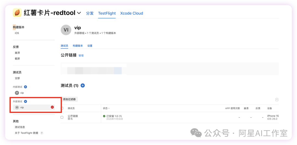Open 关于 TestFlight 数据 link
The width and height of the screenshot is (297, 145).
point(26,133)
